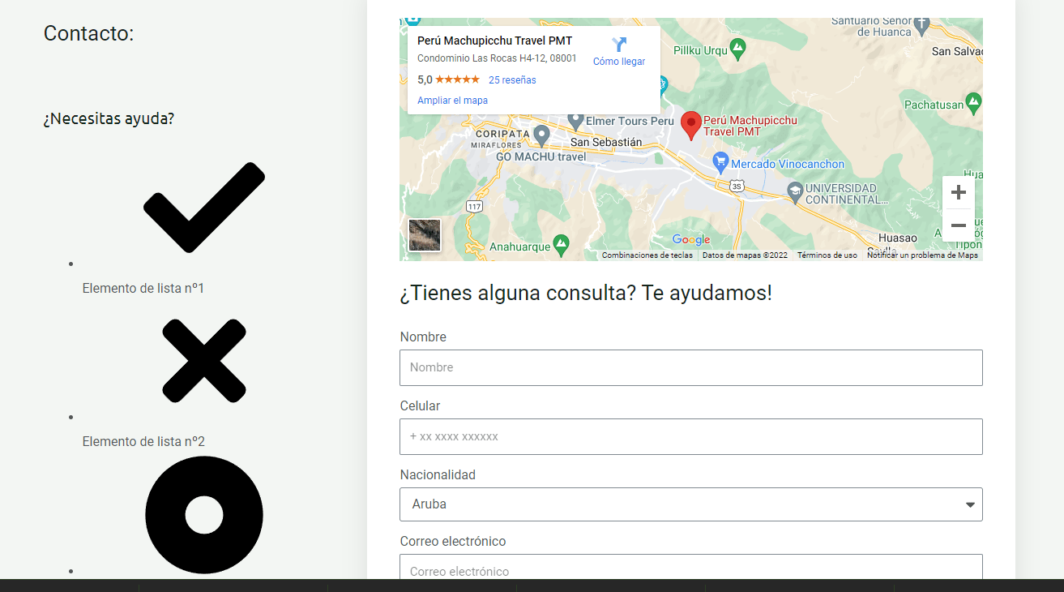This screenshot has width=1064, height=592.
Task: Click the Pillku Urqu mountain marker
Action: click(x=737, y=50)
